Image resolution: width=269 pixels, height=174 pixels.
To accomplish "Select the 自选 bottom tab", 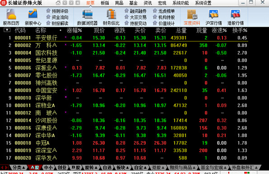I will click(x=107, y=167).
